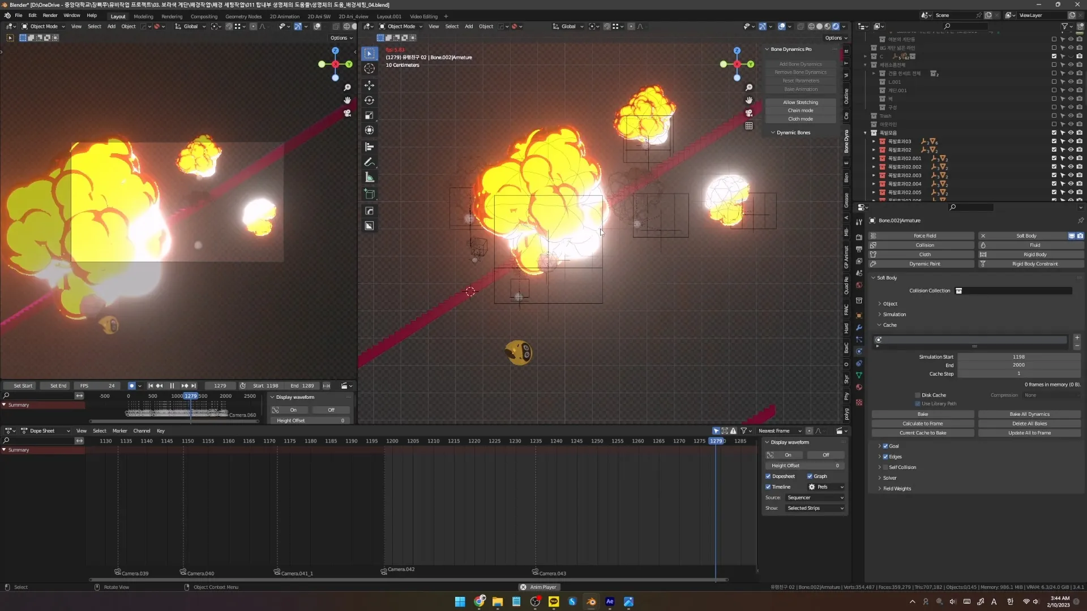Expand the Field Weights section

click(897, 489)
